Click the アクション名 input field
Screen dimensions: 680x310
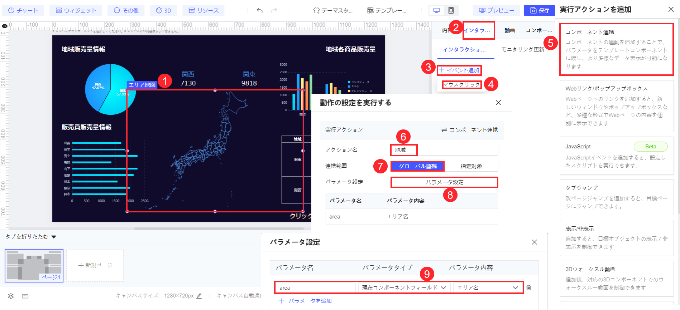(x=444, y=150)
